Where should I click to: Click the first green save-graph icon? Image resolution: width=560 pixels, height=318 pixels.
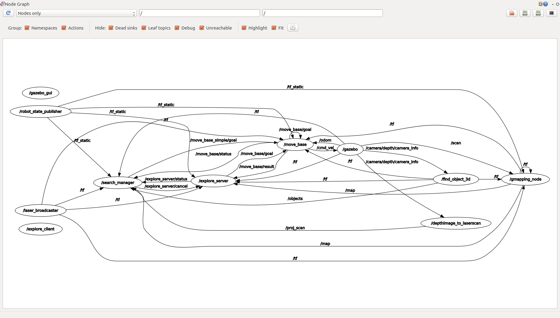(x=525, y=13)
